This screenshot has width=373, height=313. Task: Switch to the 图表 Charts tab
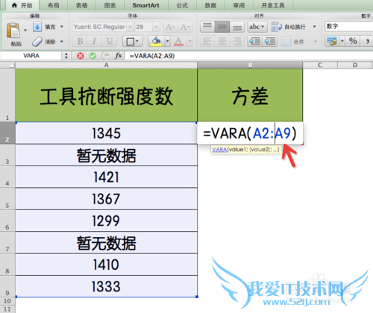(x=110, y=5)
